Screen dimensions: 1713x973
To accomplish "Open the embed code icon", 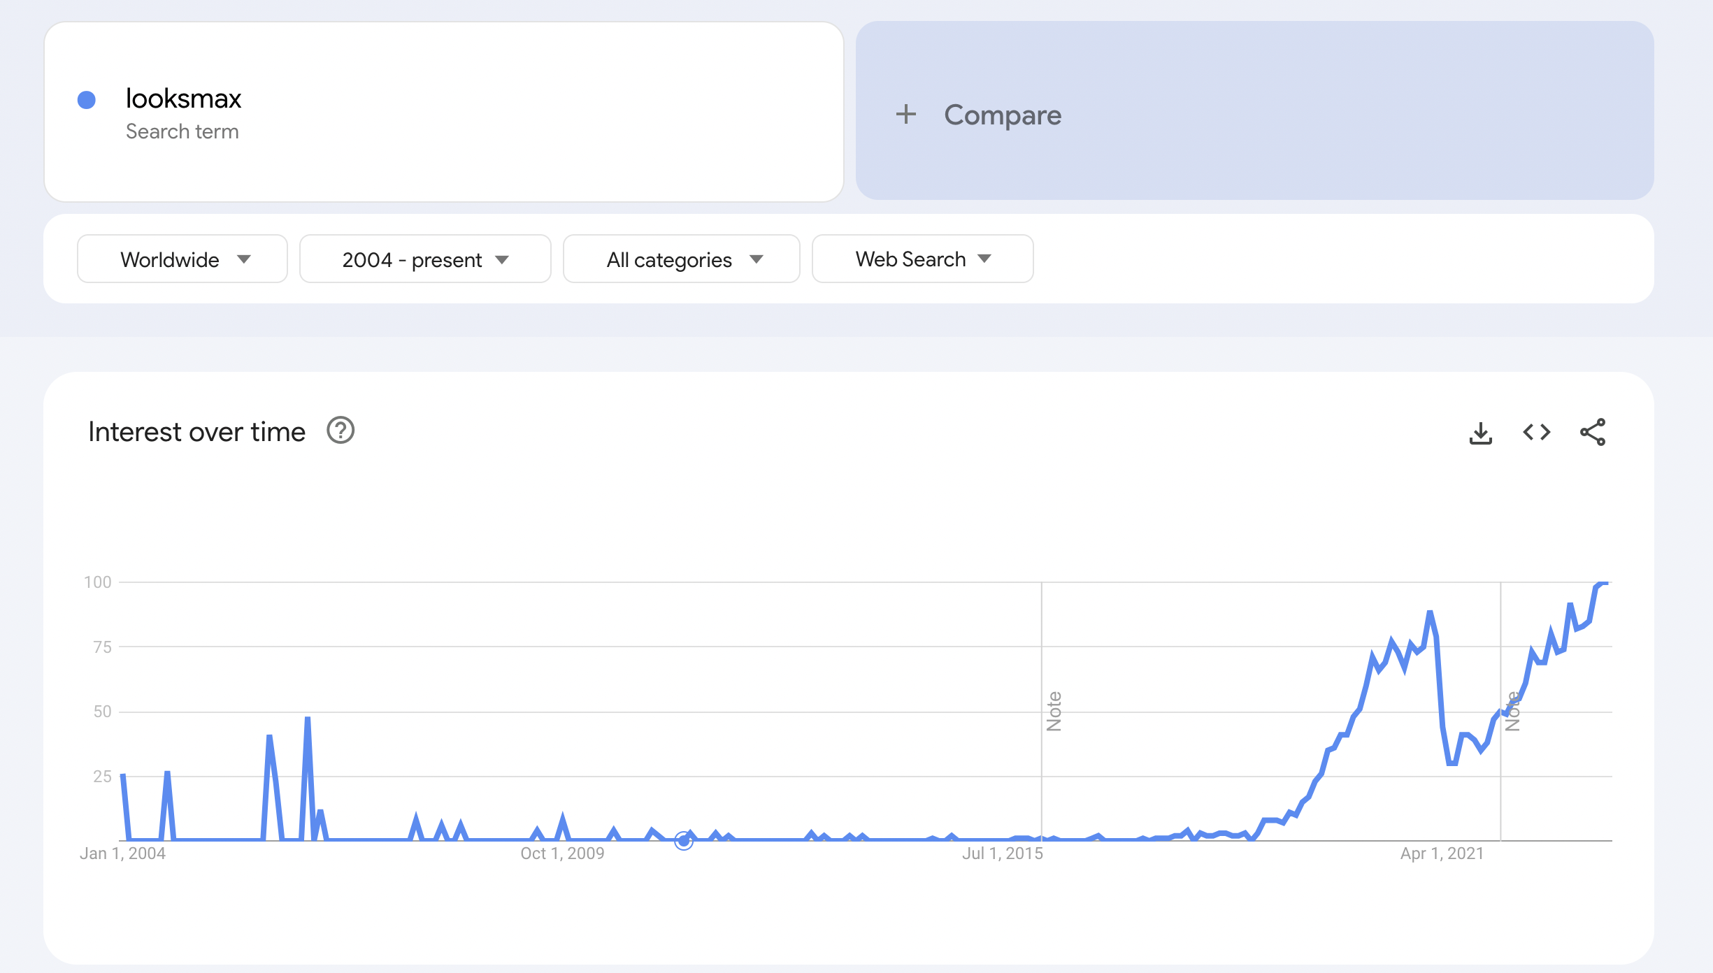I will click(x=1536, y=433).
